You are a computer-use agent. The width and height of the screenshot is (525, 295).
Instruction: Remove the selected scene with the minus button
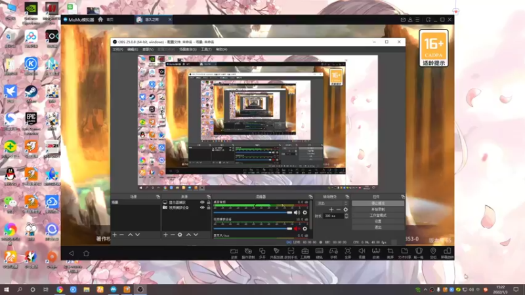(121, 235)
